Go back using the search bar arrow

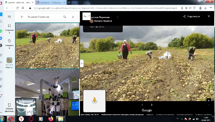coord(22,17)
